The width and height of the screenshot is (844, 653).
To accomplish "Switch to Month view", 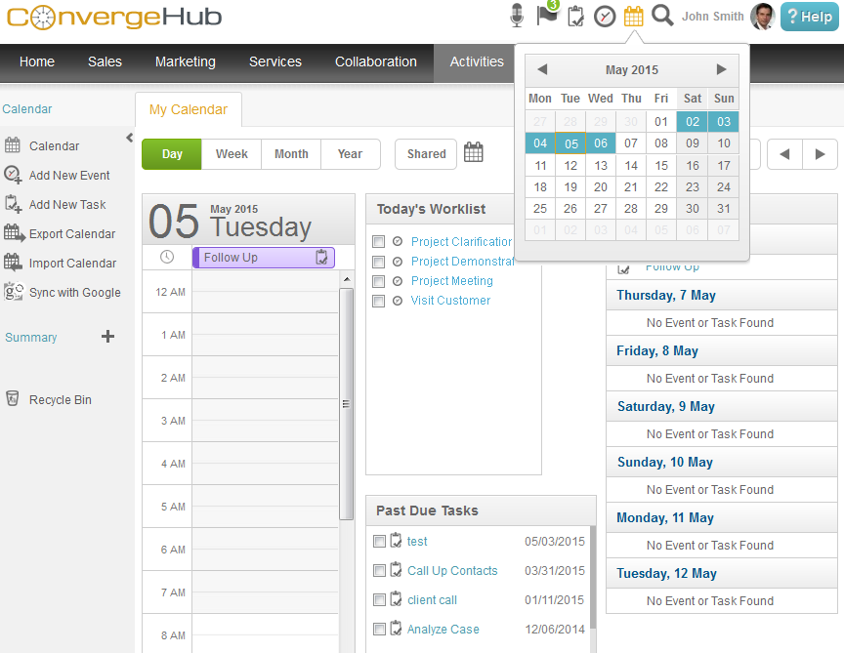I will (291, 154).
